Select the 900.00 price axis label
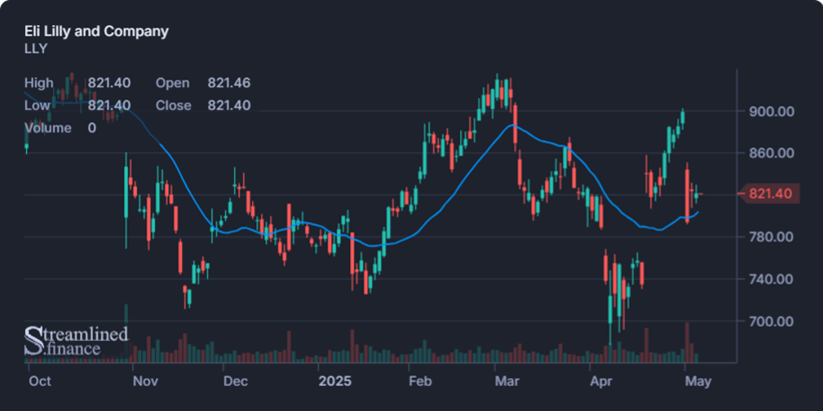The height and width of the screenshot is (411, 823). click(770, 111)
